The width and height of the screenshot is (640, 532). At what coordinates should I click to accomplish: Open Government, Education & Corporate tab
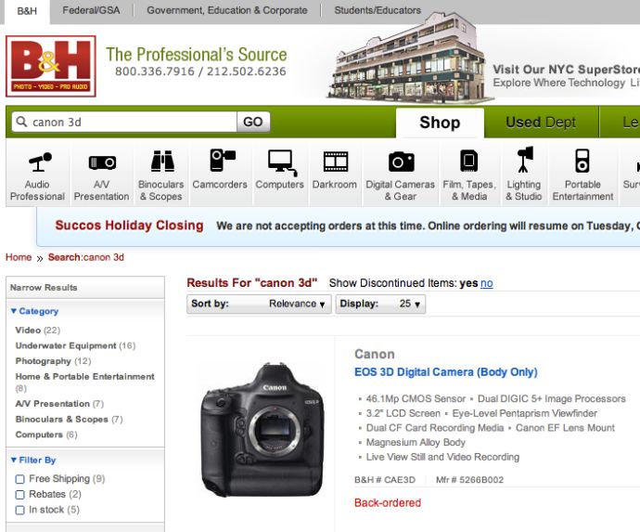pos(227,10)
